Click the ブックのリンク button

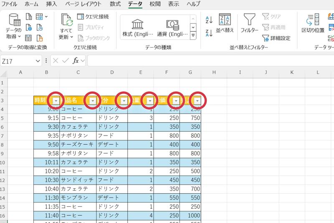[94, 38]
